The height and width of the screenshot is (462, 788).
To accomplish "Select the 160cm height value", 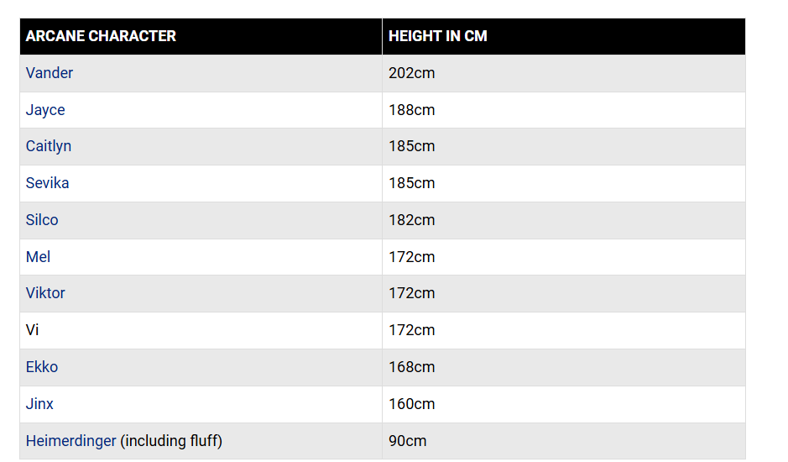I will click(x=411, y=404).
